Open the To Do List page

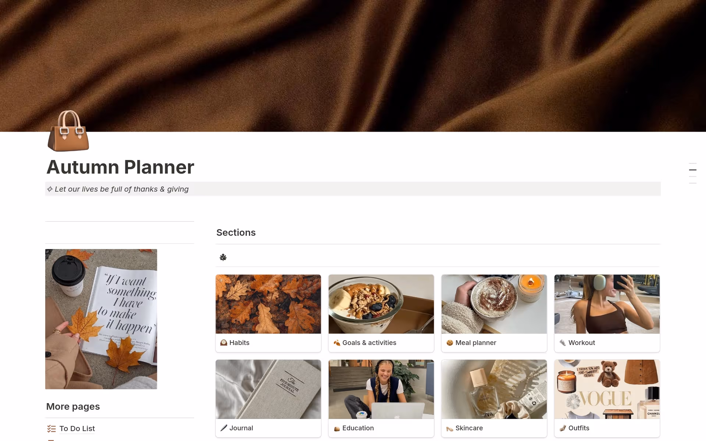click(x=77, y=428)
